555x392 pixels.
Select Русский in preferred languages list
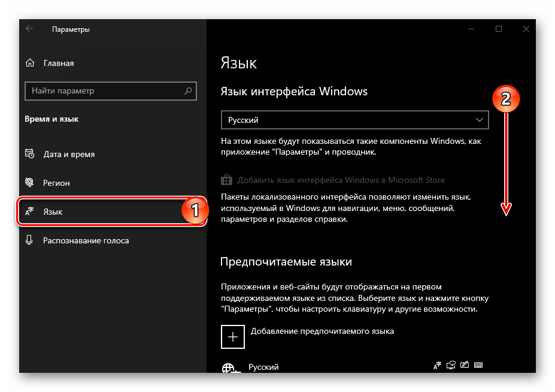263,367
